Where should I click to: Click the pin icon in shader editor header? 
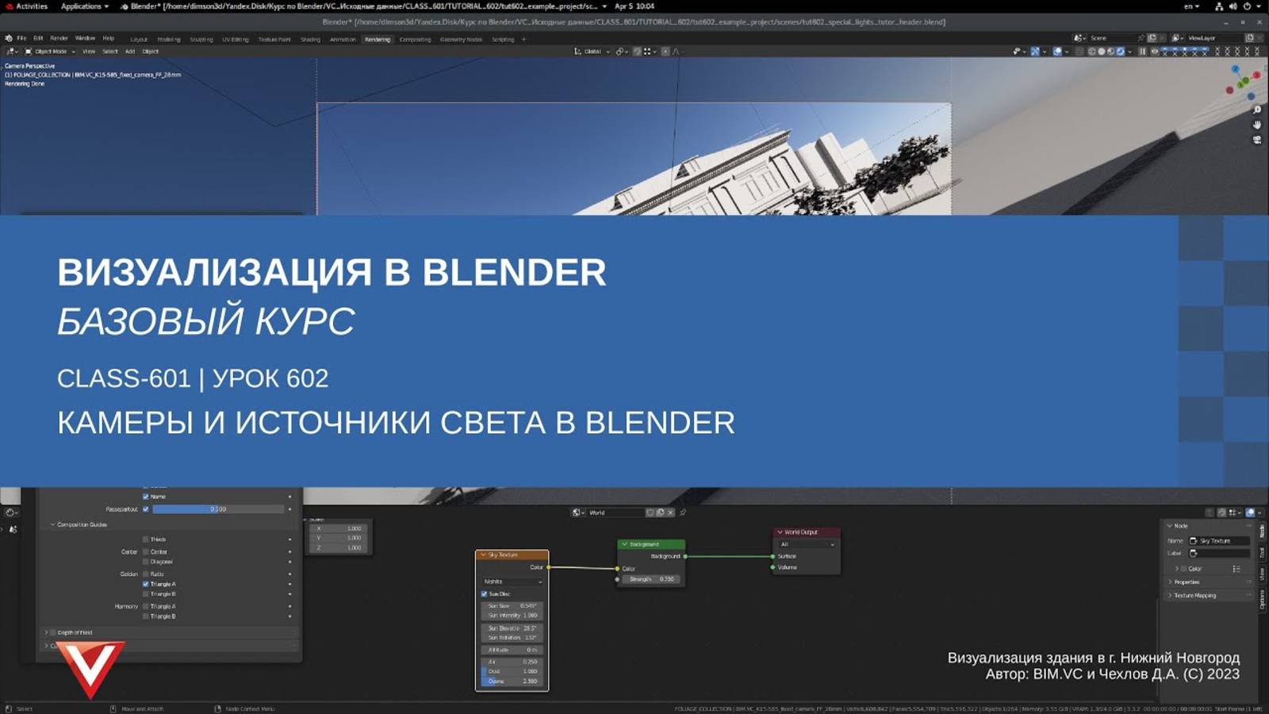click(682, 512)
